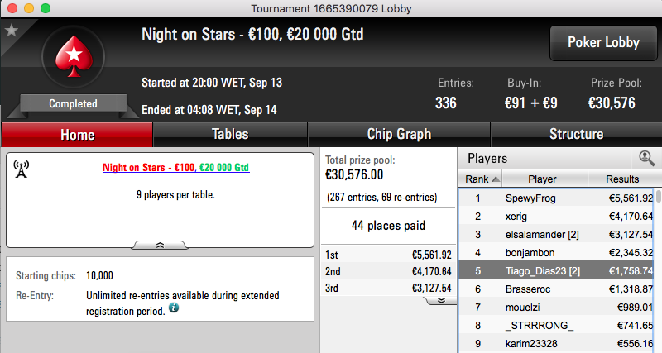Open the Structure tab

576,135
